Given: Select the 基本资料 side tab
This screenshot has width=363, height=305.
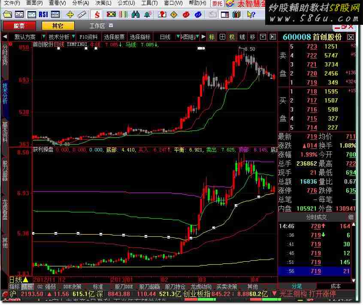Looking at the screenshot, I should coord(5,131).
